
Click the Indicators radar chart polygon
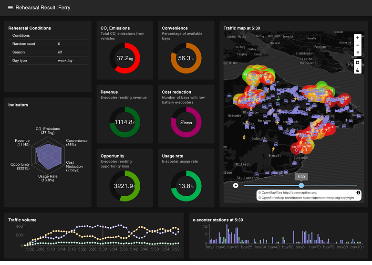coord(47,155)
